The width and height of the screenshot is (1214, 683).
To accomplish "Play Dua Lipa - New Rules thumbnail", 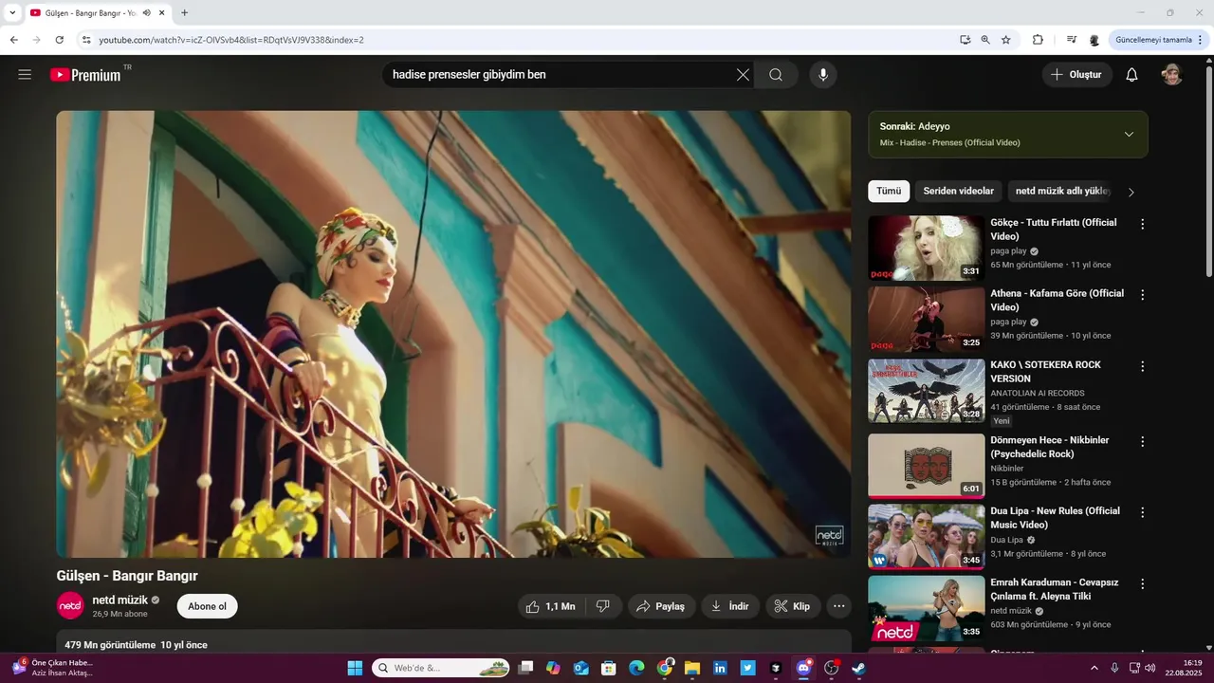I will point(926,536).
